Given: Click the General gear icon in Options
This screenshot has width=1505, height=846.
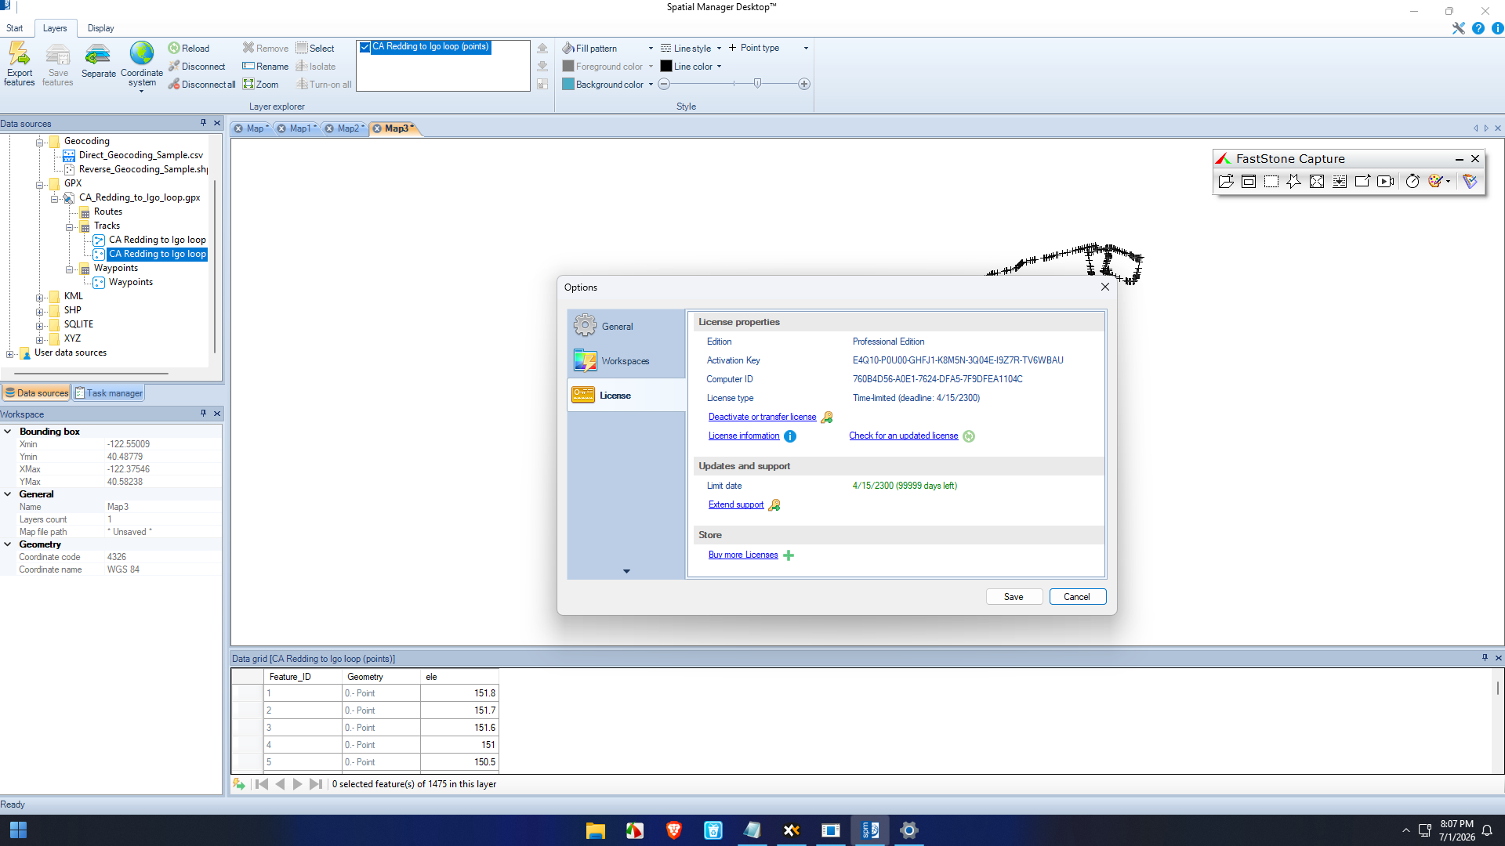Looking at the screenshot, I should click(x=585, y=325).
